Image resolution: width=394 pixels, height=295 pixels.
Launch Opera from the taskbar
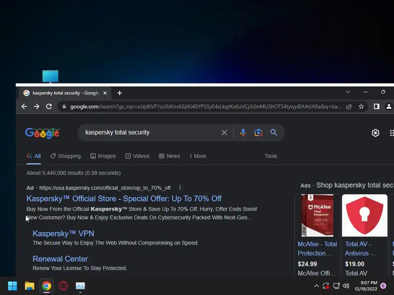[63, 286]
